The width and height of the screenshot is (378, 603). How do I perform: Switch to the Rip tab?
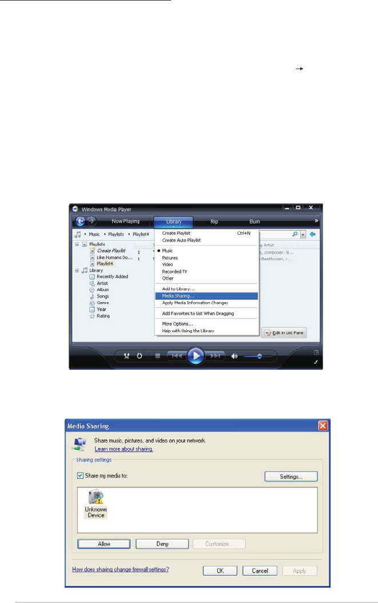214,221
